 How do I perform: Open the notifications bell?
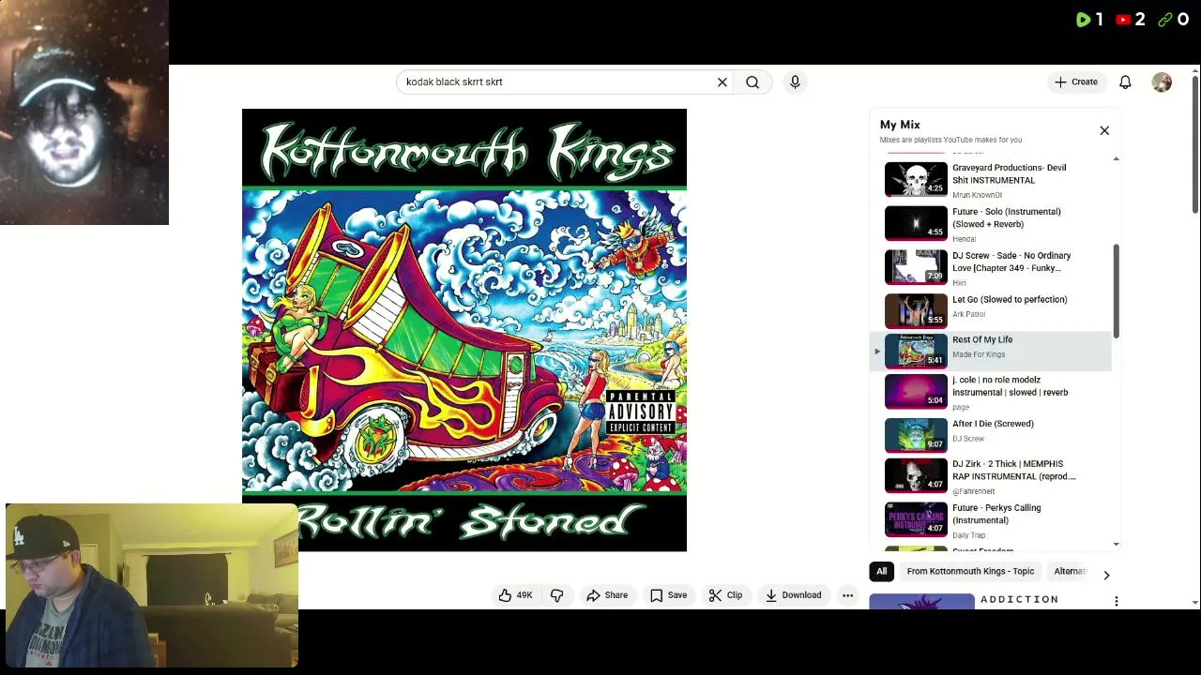(x=1125, y=82)
